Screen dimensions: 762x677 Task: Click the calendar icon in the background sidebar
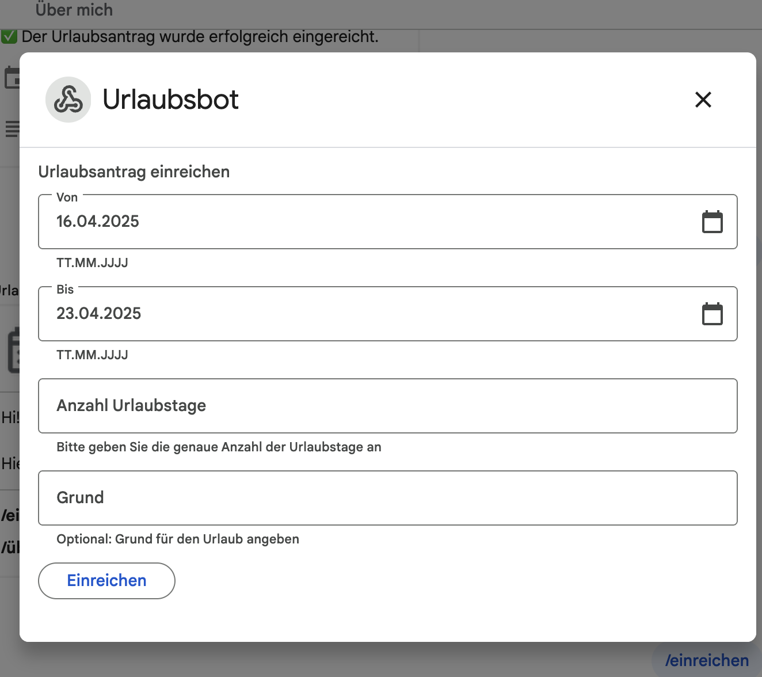(10, 77)
